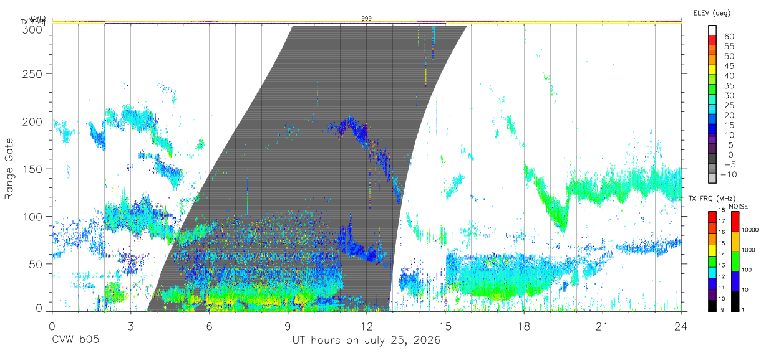
Task: Click the "6" tick on UT hours axis
Action: coord(209,326)
